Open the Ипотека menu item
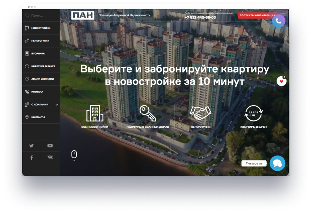Image resolution: width=311 pixels, height=213 pixels. click(41, 91)
